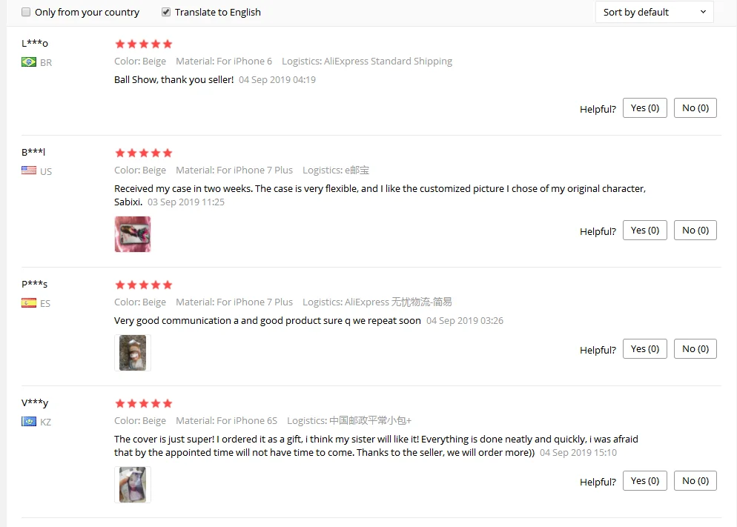Open the pink phone case photo thumbnail
737x527 pixels.
(133, 234)
